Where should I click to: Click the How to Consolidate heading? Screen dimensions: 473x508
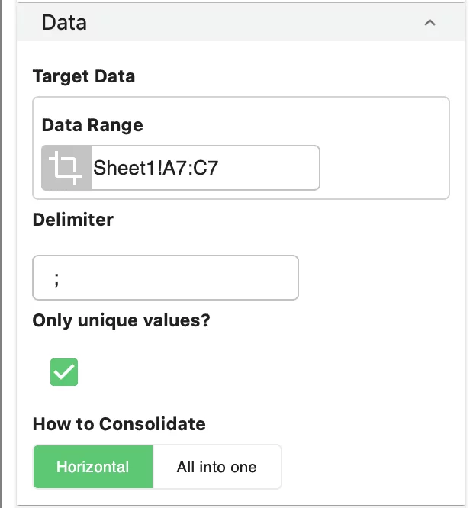tap(119, 424)
